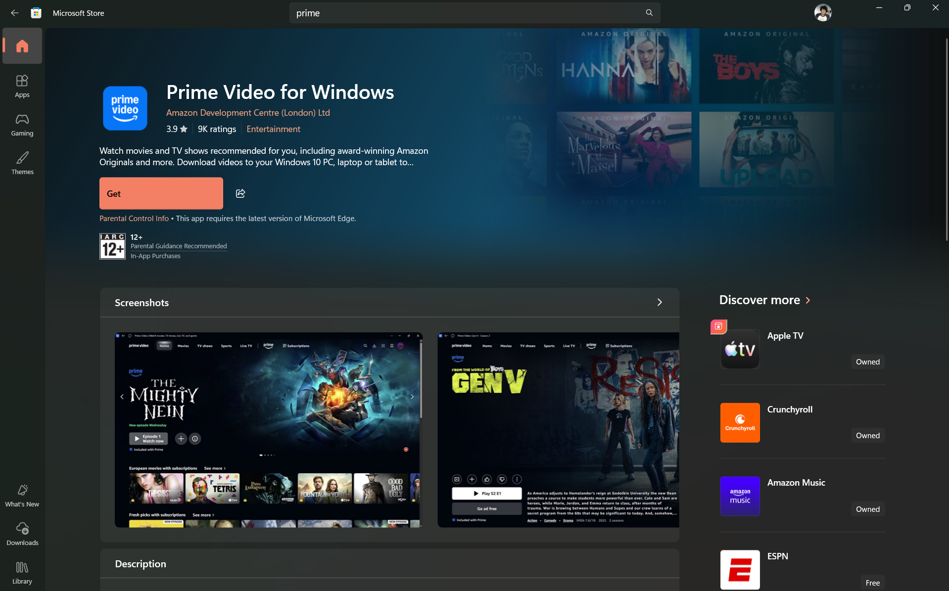Open the Amazon Music app icon

click(740, 496)
